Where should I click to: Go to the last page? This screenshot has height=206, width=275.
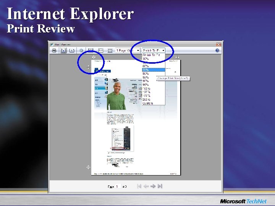click(x=160, y=186)
